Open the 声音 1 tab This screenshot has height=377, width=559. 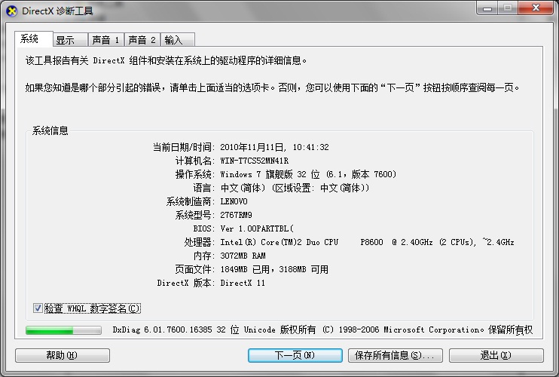coord(106,40)
